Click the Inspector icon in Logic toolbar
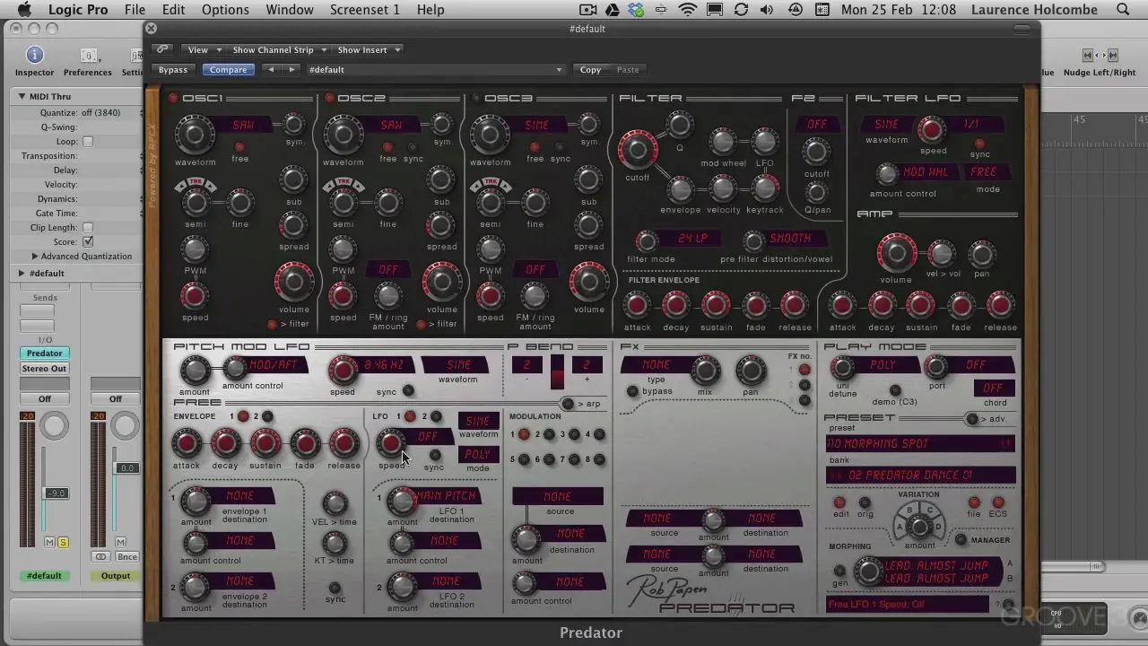The width and height of the screenshot is (1148, 646). point(34,56)
